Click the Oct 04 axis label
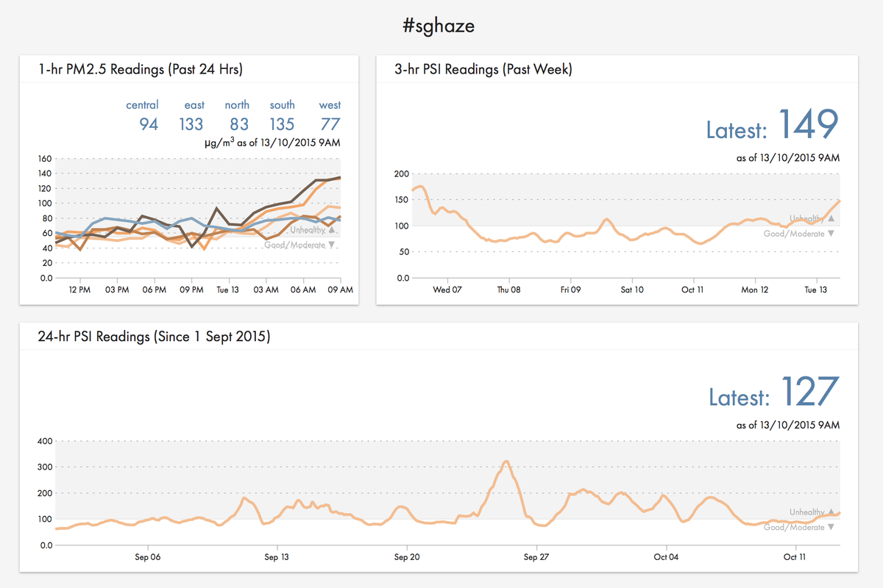The image size is (883, 588). 666,558
